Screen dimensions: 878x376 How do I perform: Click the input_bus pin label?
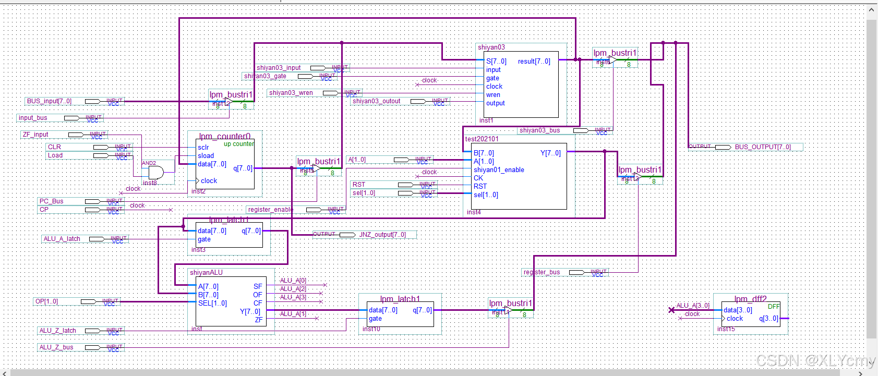[33, 118]
